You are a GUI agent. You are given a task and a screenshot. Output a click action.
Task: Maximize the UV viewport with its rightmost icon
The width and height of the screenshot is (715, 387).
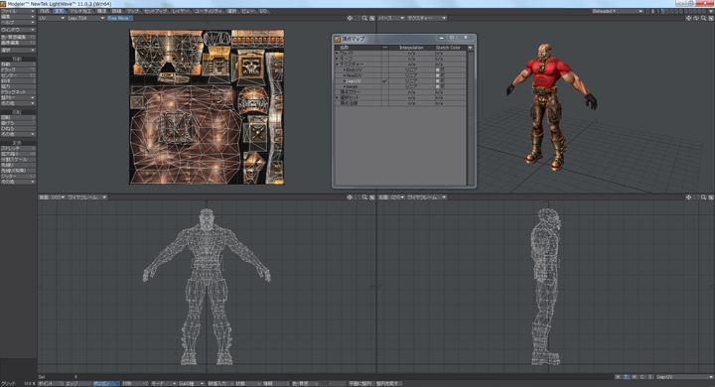372,18
